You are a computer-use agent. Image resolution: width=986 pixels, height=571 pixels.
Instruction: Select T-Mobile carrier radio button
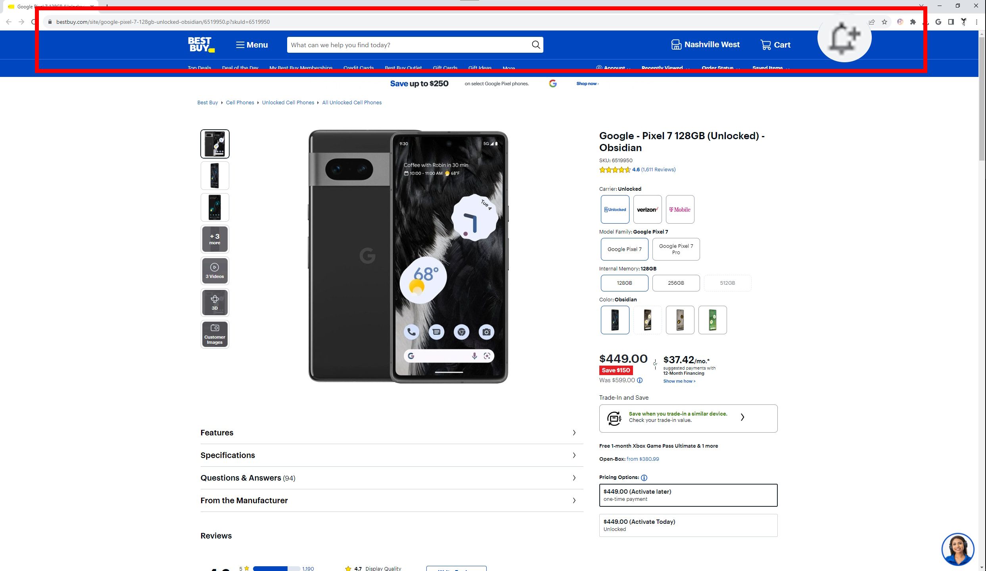tap(679, 209)
